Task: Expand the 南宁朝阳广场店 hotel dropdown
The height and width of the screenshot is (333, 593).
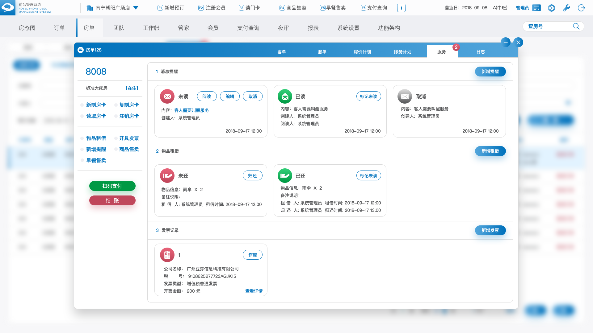Action: (x=136, y=8)
